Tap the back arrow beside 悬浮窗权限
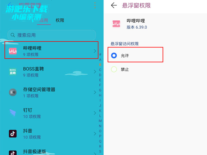Viewport: 207px width, 155px height. coord(114,6)
